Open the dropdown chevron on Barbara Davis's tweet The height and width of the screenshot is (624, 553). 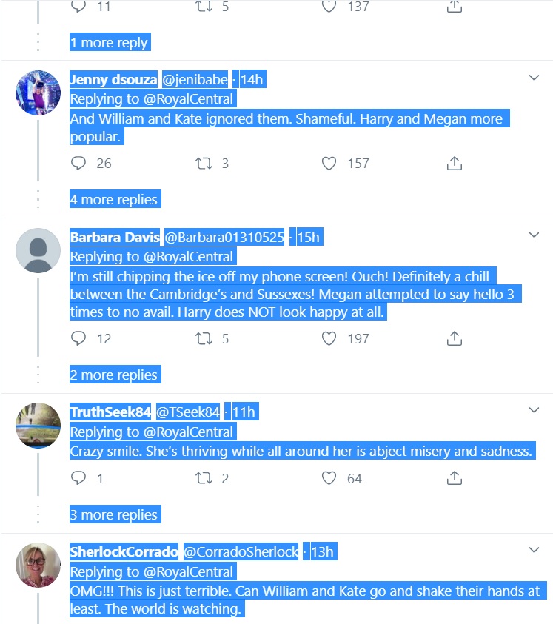point(534,235)
